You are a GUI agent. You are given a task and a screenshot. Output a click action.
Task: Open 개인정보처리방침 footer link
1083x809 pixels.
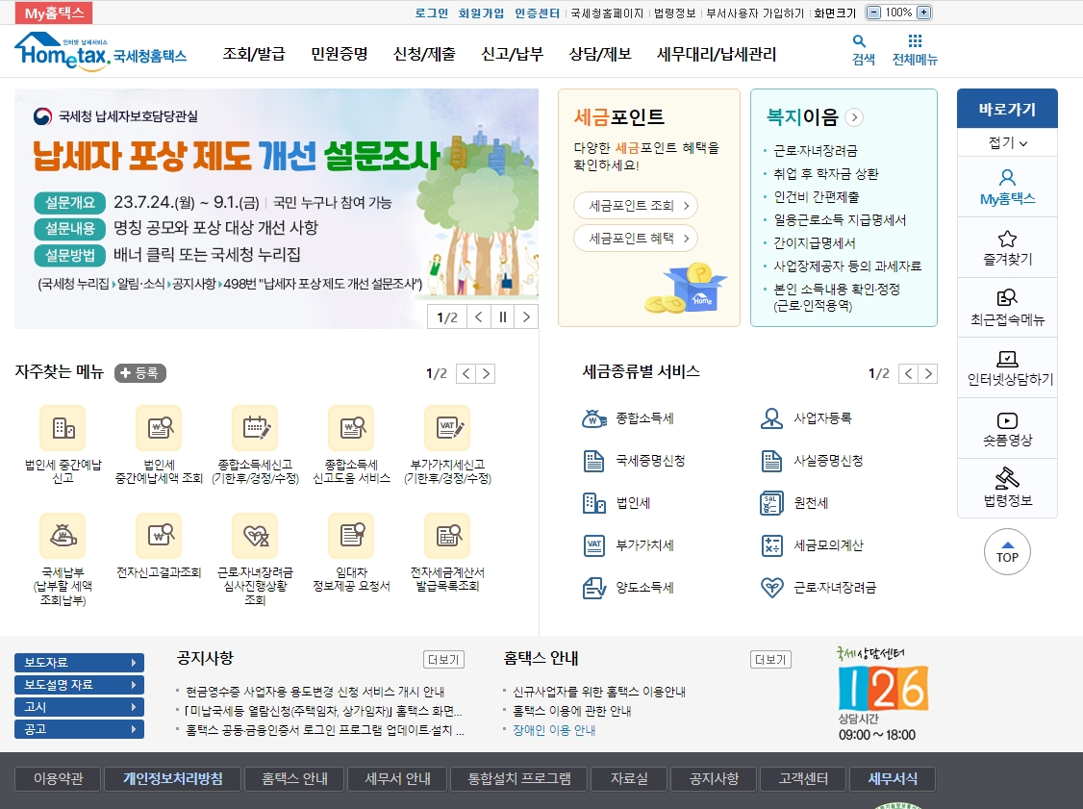(x=173, y=778)
